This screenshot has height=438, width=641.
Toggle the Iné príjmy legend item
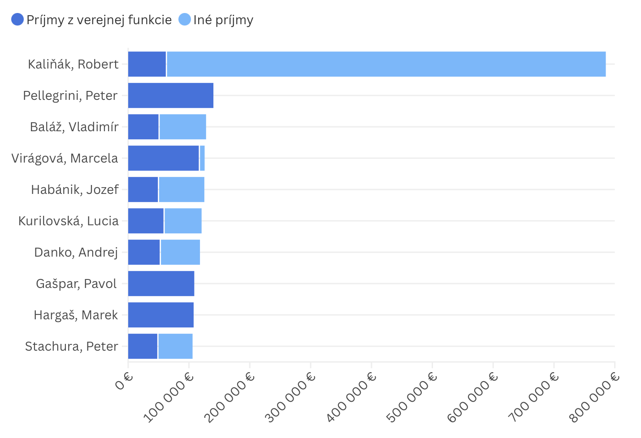pos(223,20)
